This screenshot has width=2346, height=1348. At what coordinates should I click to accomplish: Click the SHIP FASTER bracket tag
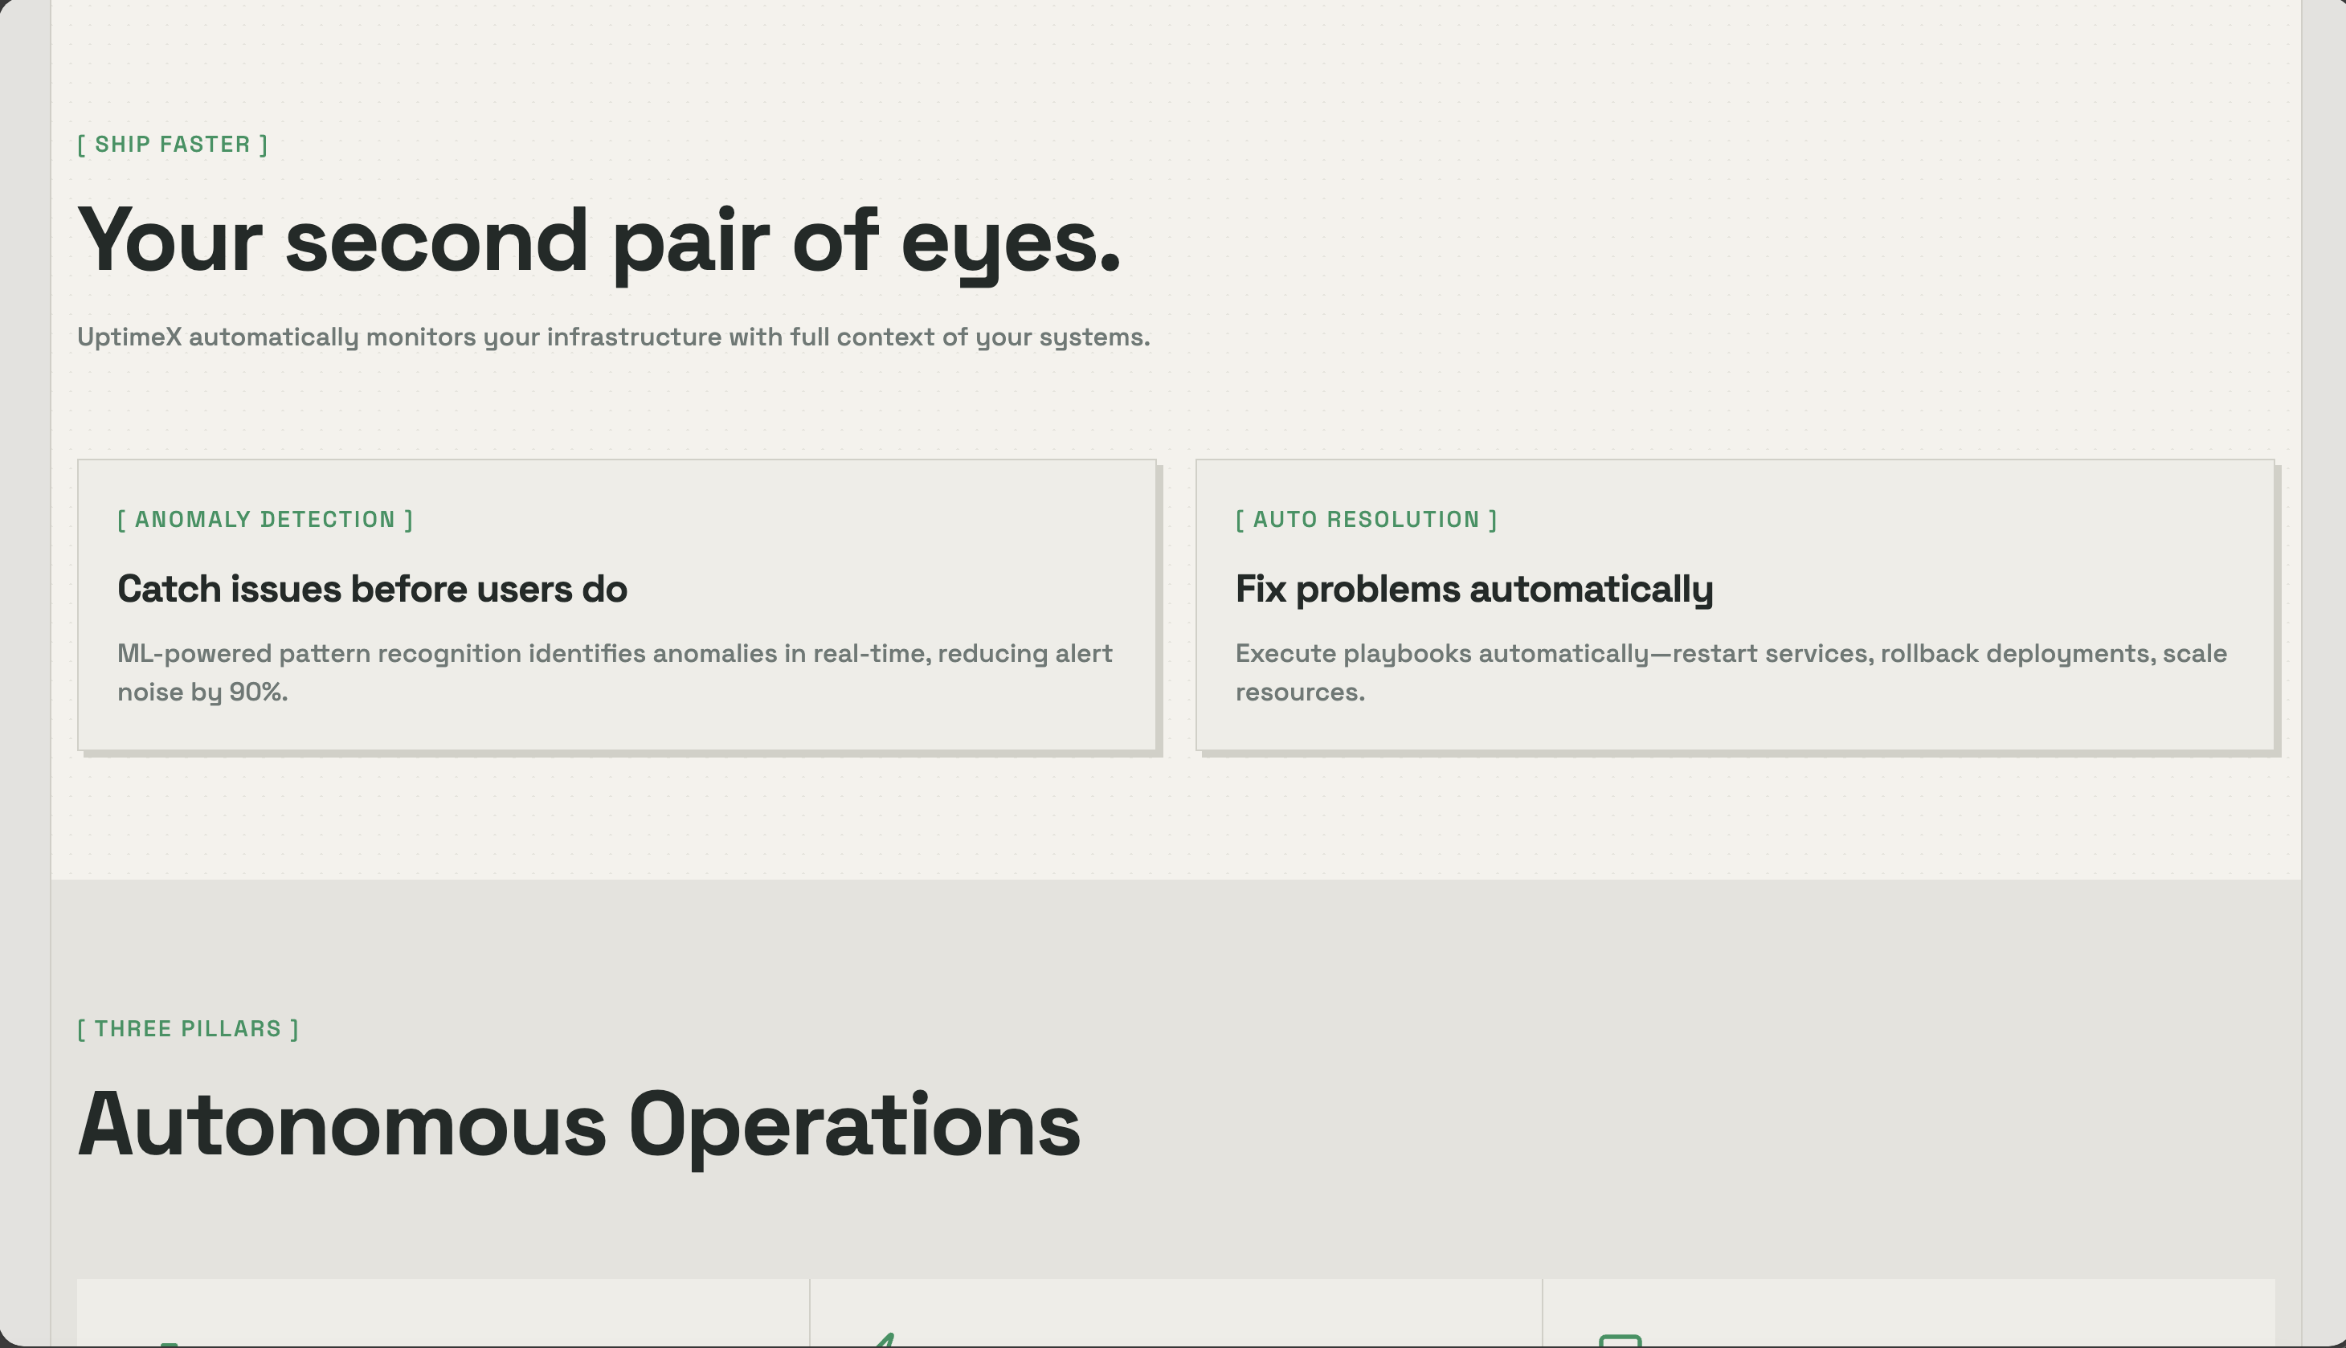coord(172,145)
